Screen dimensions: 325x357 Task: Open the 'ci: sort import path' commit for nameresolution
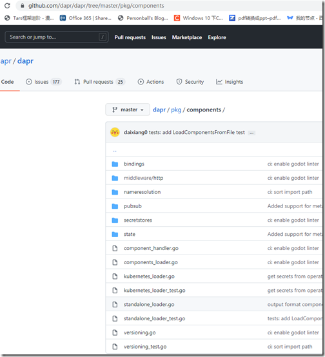[x=290, y=192]
